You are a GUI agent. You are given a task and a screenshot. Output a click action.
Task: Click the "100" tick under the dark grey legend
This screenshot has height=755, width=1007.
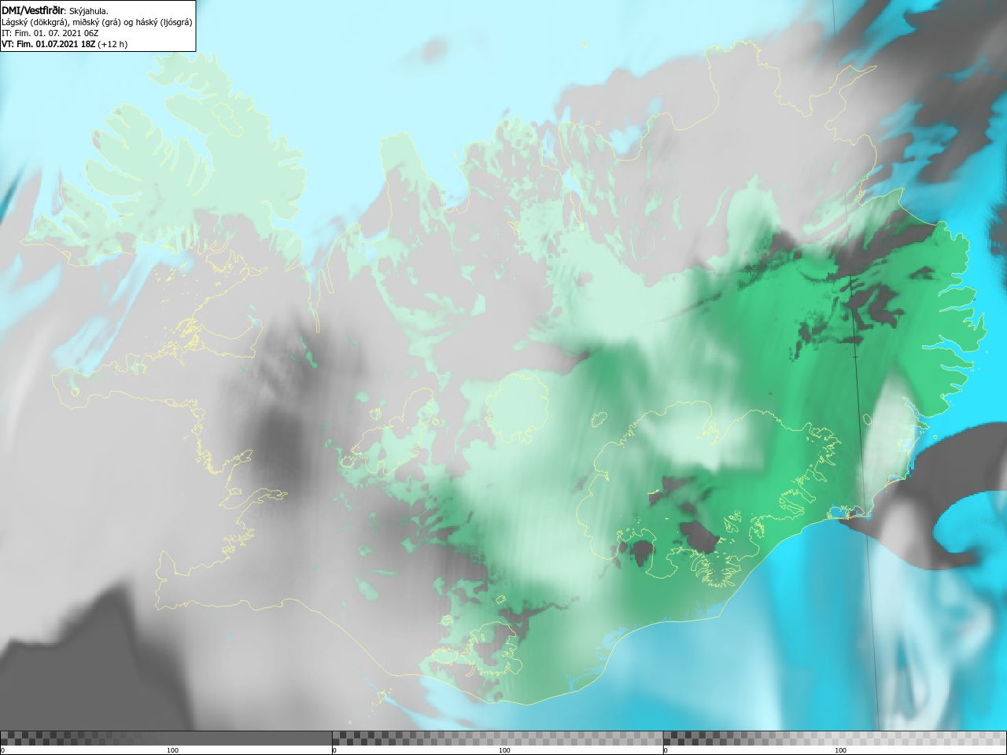(x=172, y=750)
